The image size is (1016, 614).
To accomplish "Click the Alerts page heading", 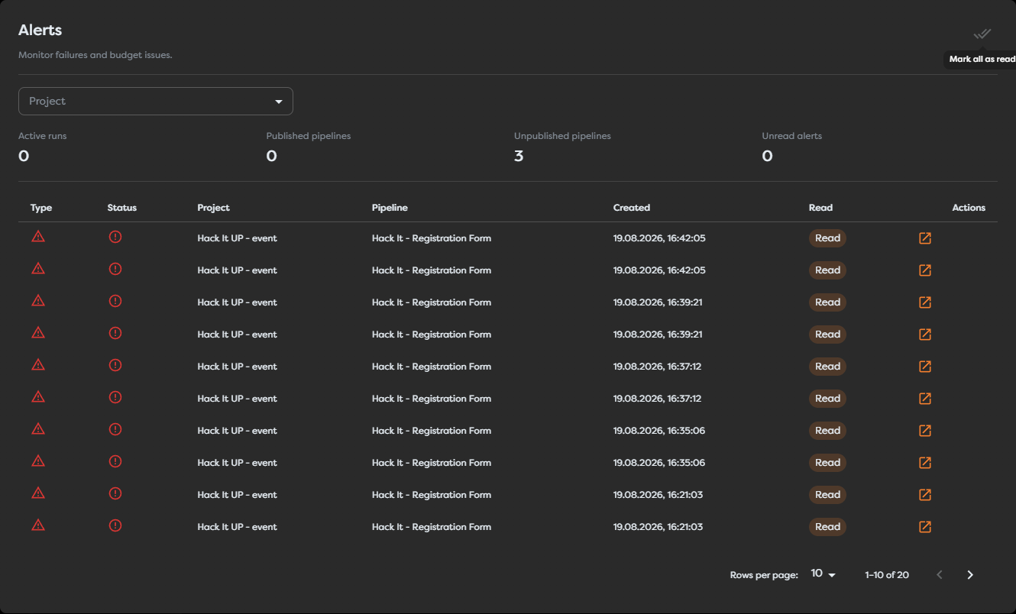I will (40, 31).
